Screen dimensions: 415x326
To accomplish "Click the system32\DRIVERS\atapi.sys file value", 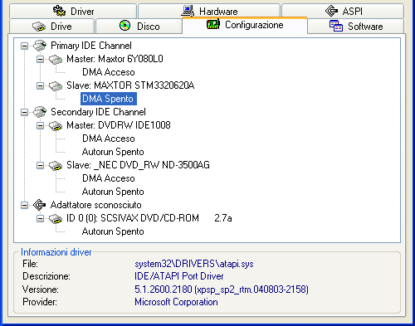I will [194, 264].
